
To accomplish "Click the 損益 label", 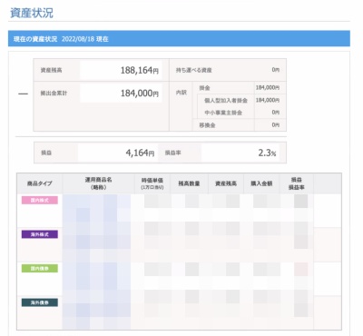I will coord(46,153).
